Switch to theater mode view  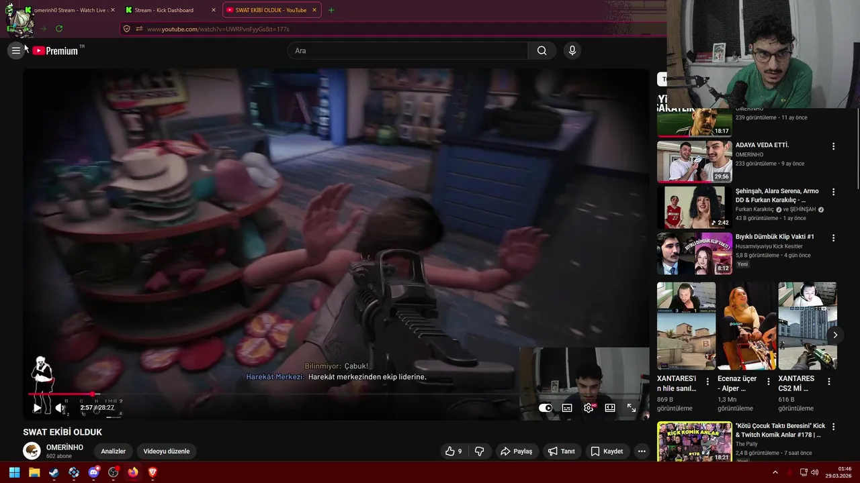610,408
